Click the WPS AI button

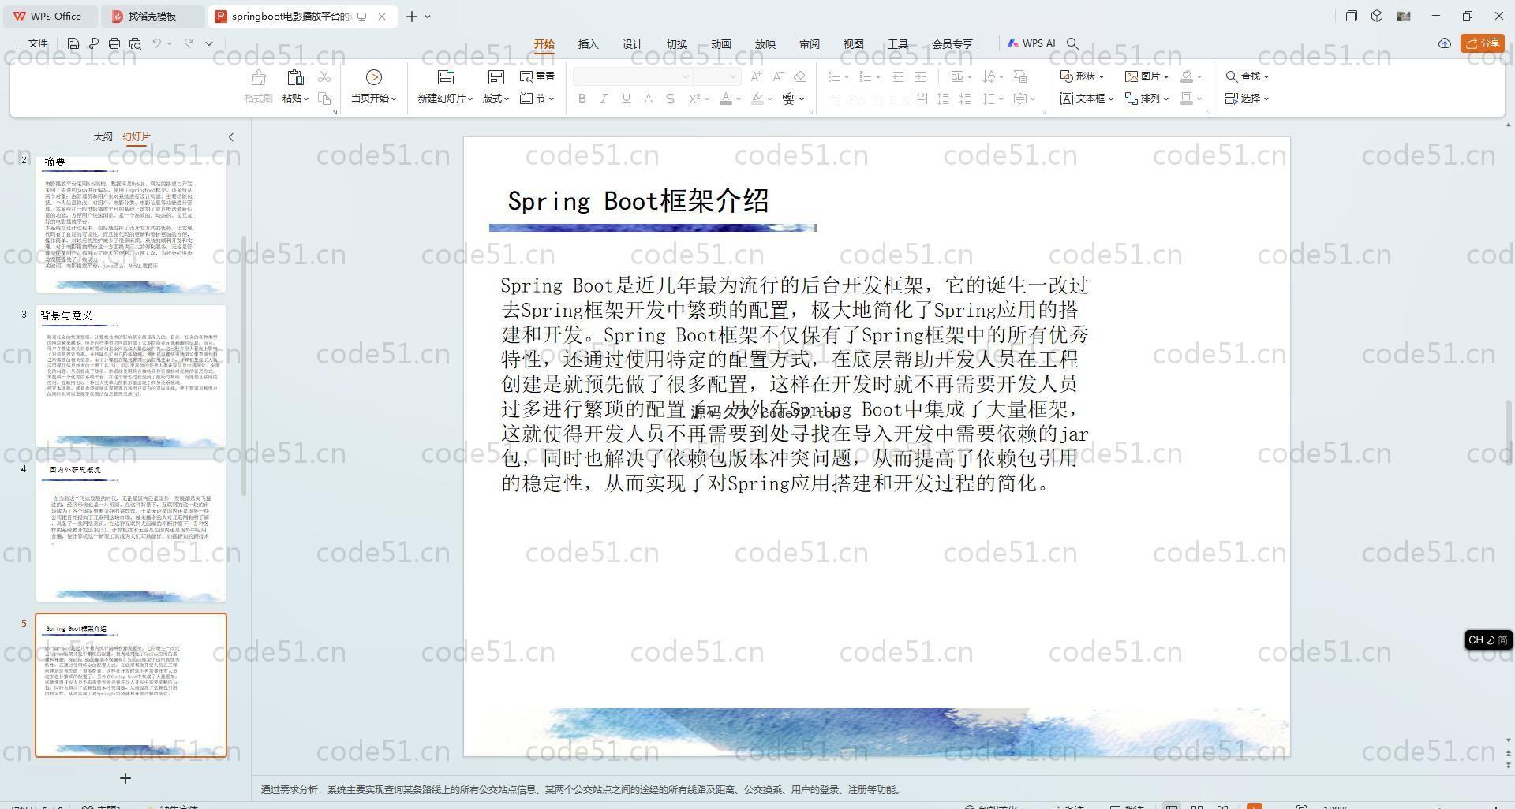1031,43
